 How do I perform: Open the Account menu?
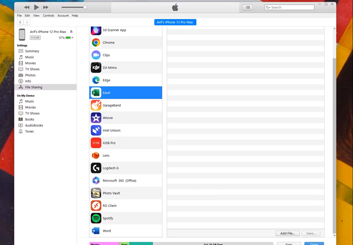pyautogui.click(x=63, y=16)
